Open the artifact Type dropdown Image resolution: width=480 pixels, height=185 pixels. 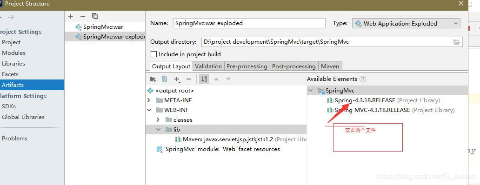tap(406, 24)
